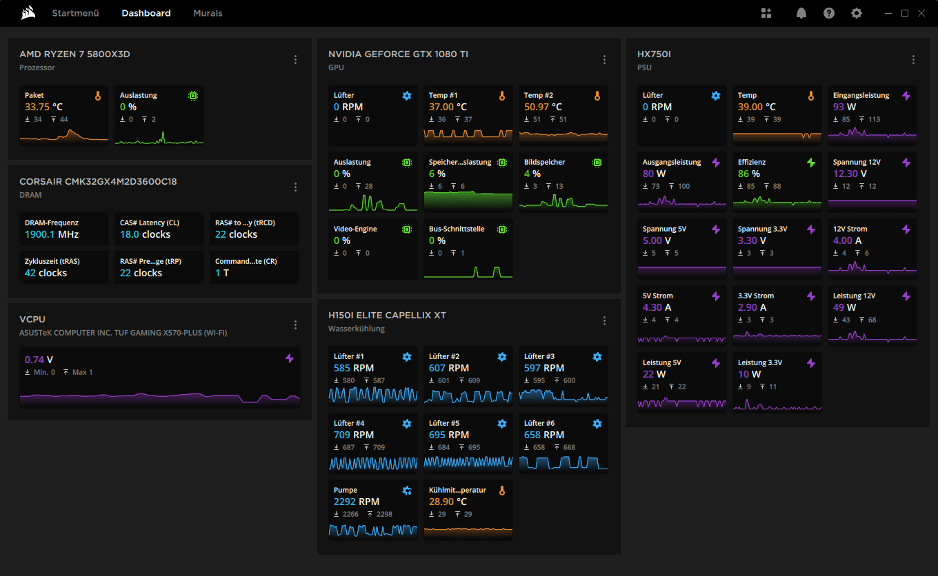Click the thermometer icon on GPU Temp #1

tap(502, 96)
